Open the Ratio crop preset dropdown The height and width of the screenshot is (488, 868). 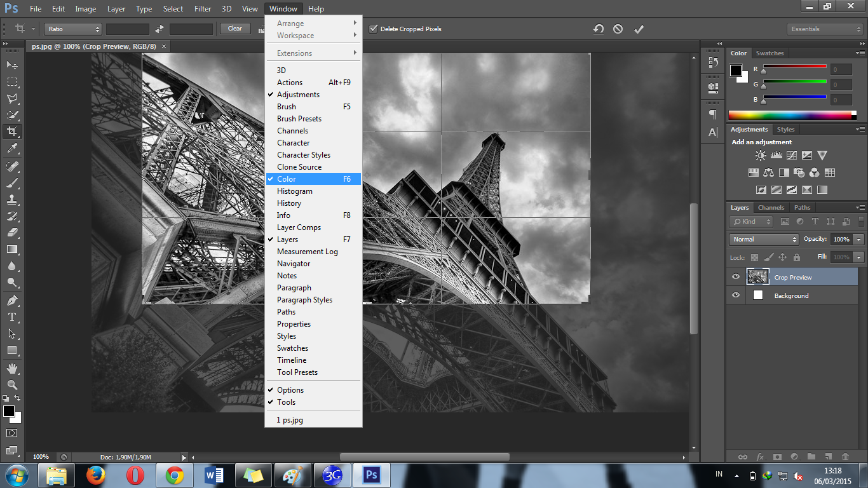pyautogui.click(x=72, y=29)
